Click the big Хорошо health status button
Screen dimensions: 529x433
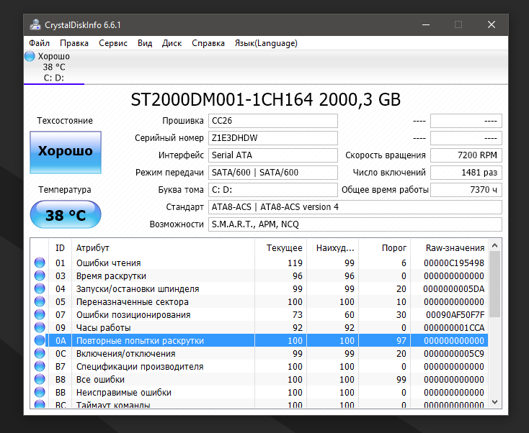(66, 152)
